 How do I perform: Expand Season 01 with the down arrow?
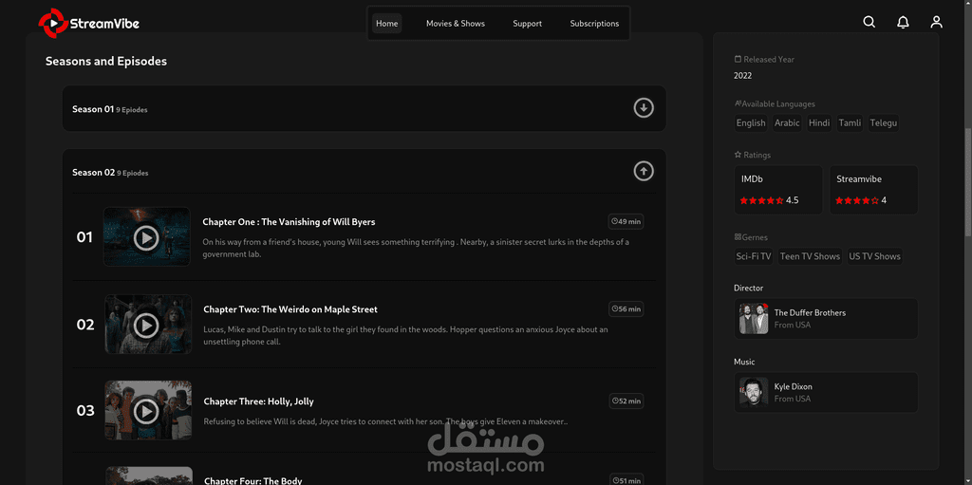pyautogui.click(x=644, y=108)
